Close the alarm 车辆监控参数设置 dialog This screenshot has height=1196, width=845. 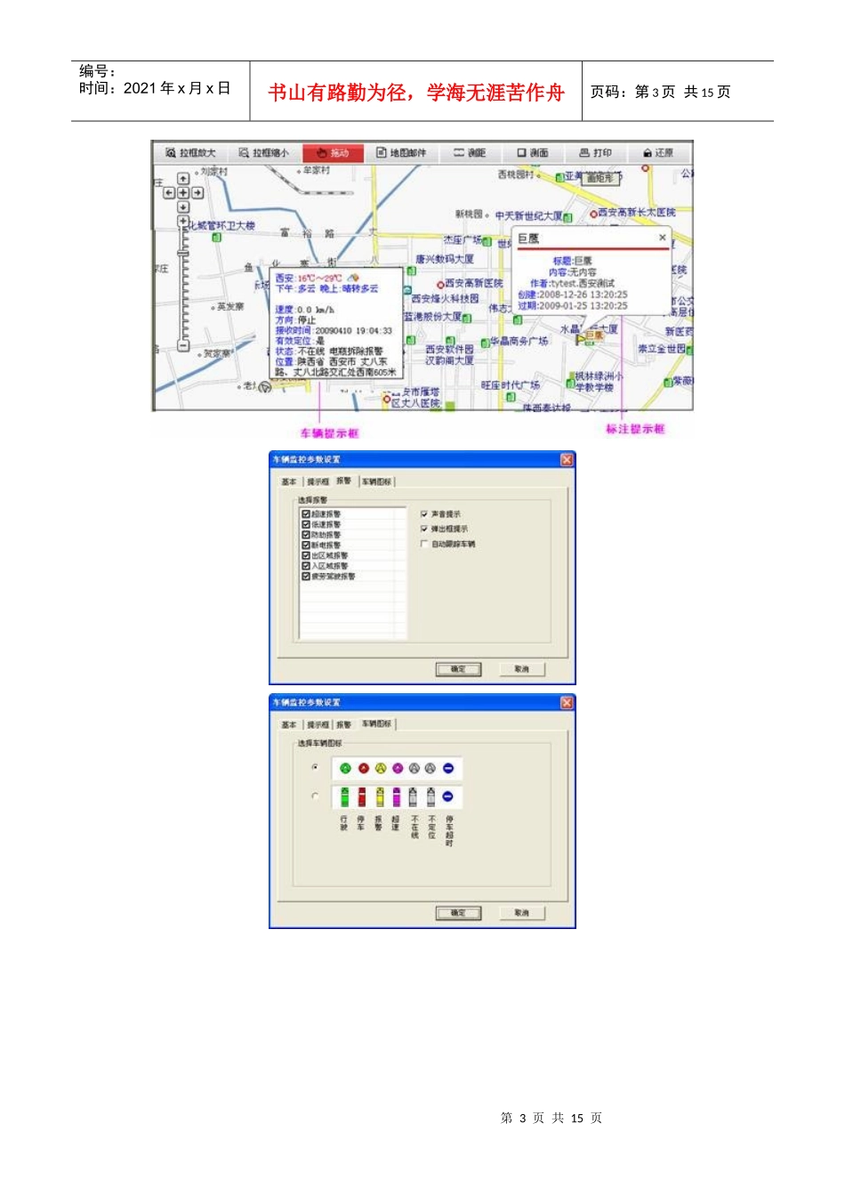[567, 460]
